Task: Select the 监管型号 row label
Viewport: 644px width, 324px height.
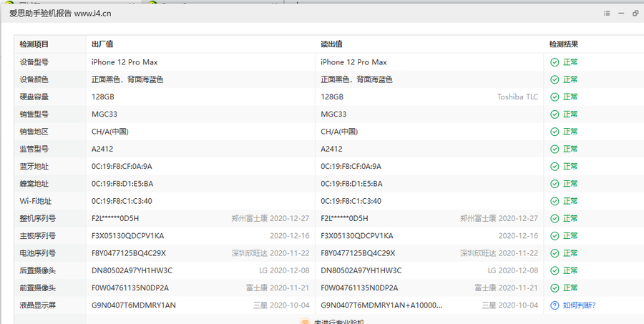Action: (x=34, y=149)
